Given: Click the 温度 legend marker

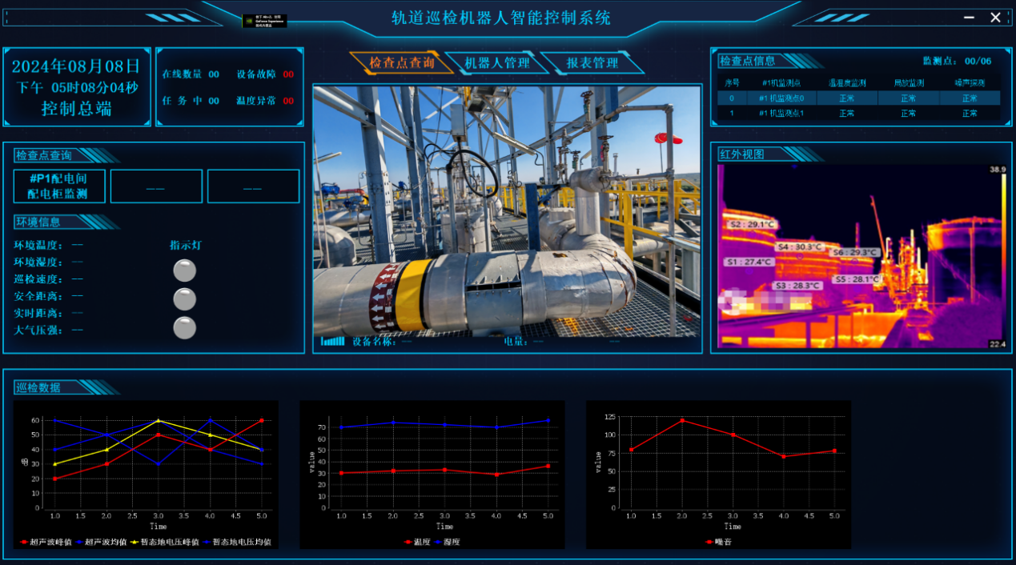Looking at the screenshot, I should pyautogui.click(x=407, y=543).
